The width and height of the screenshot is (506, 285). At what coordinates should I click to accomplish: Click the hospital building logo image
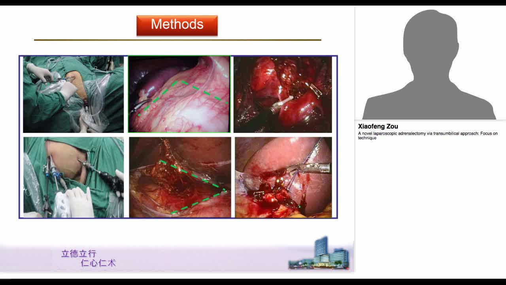pos(320,255)
